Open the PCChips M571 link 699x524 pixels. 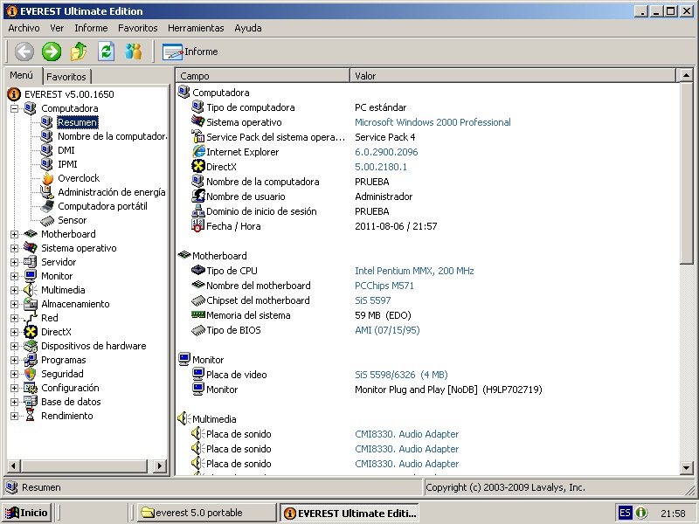(x=384, y=286)
